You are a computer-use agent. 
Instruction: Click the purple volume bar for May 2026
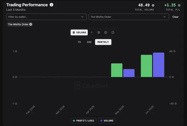[129, 73]
